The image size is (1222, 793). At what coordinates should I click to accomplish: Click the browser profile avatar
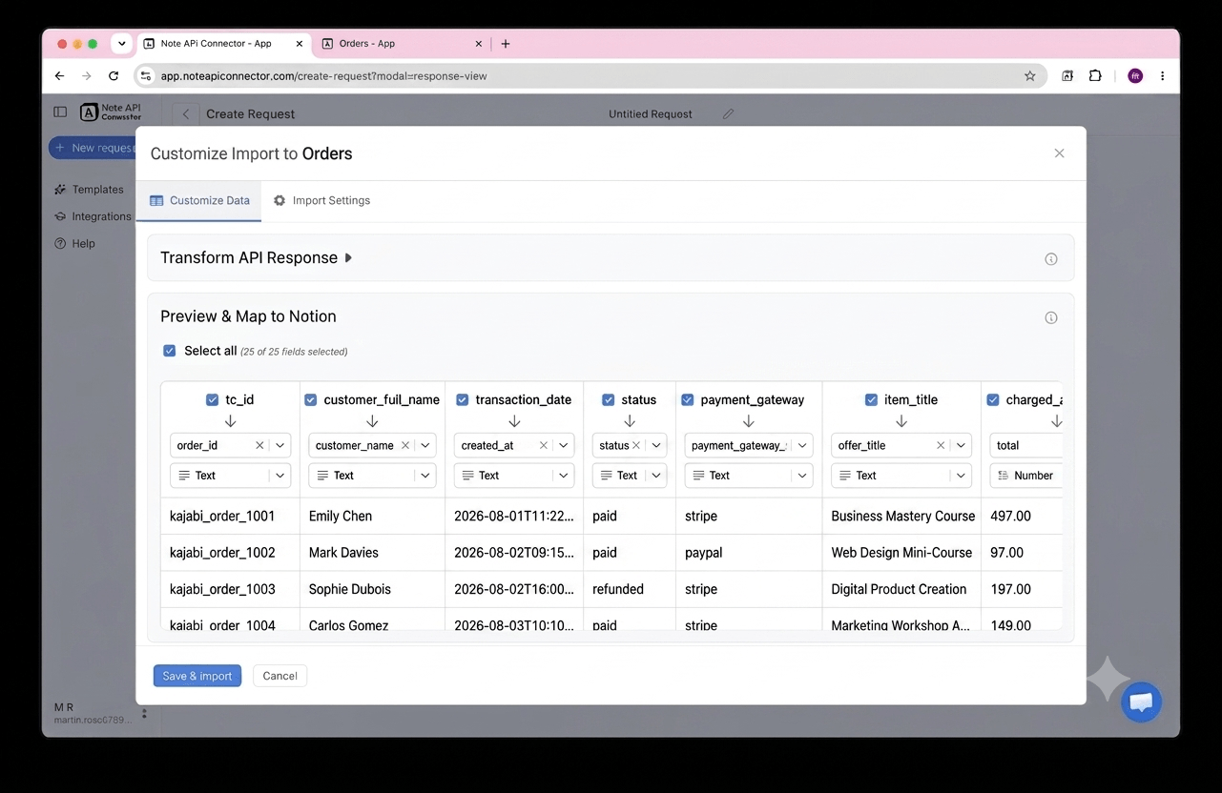pyautogui.click(x=1135, y=76)
